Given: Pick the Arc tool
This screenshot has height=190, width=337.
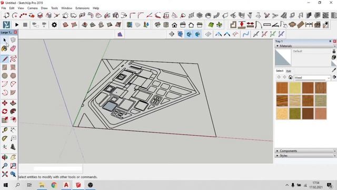Looking at the screenshot, I should [5, 84].
